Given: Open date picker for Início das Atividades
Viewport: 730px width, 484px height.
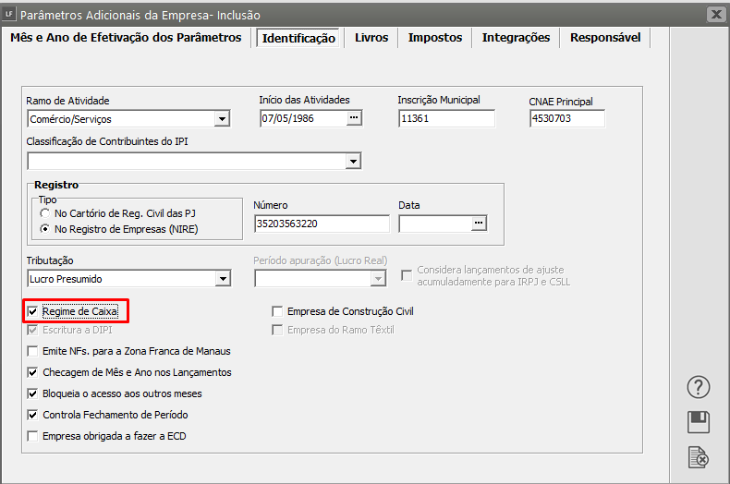Looking at the screenshot, I should click(353, 118).
